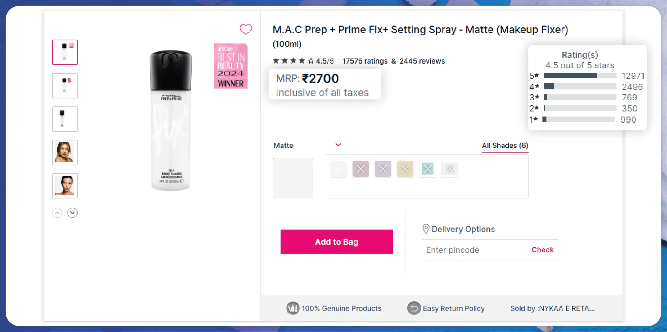This screenshot has height=332, width=667.
Task: Click the wishlist heart icon
Action: [246, 29]
